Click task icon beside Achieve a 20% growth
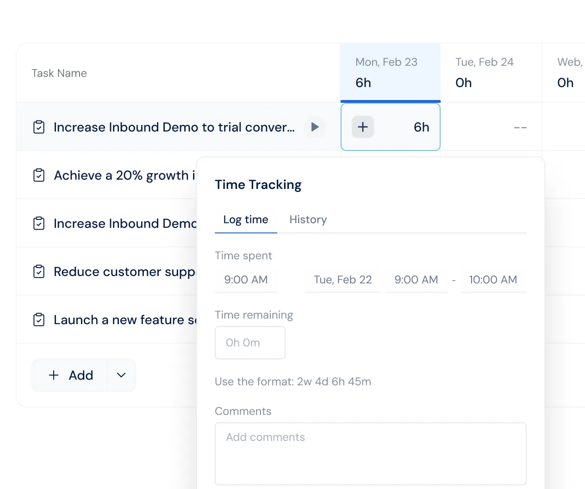585x489 pixels. [x=39, y=175]
